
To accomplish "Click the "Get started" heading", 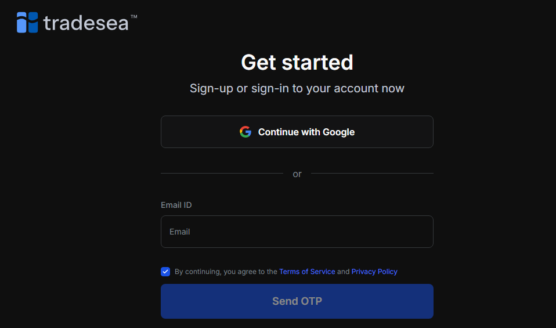I will 297,62.
